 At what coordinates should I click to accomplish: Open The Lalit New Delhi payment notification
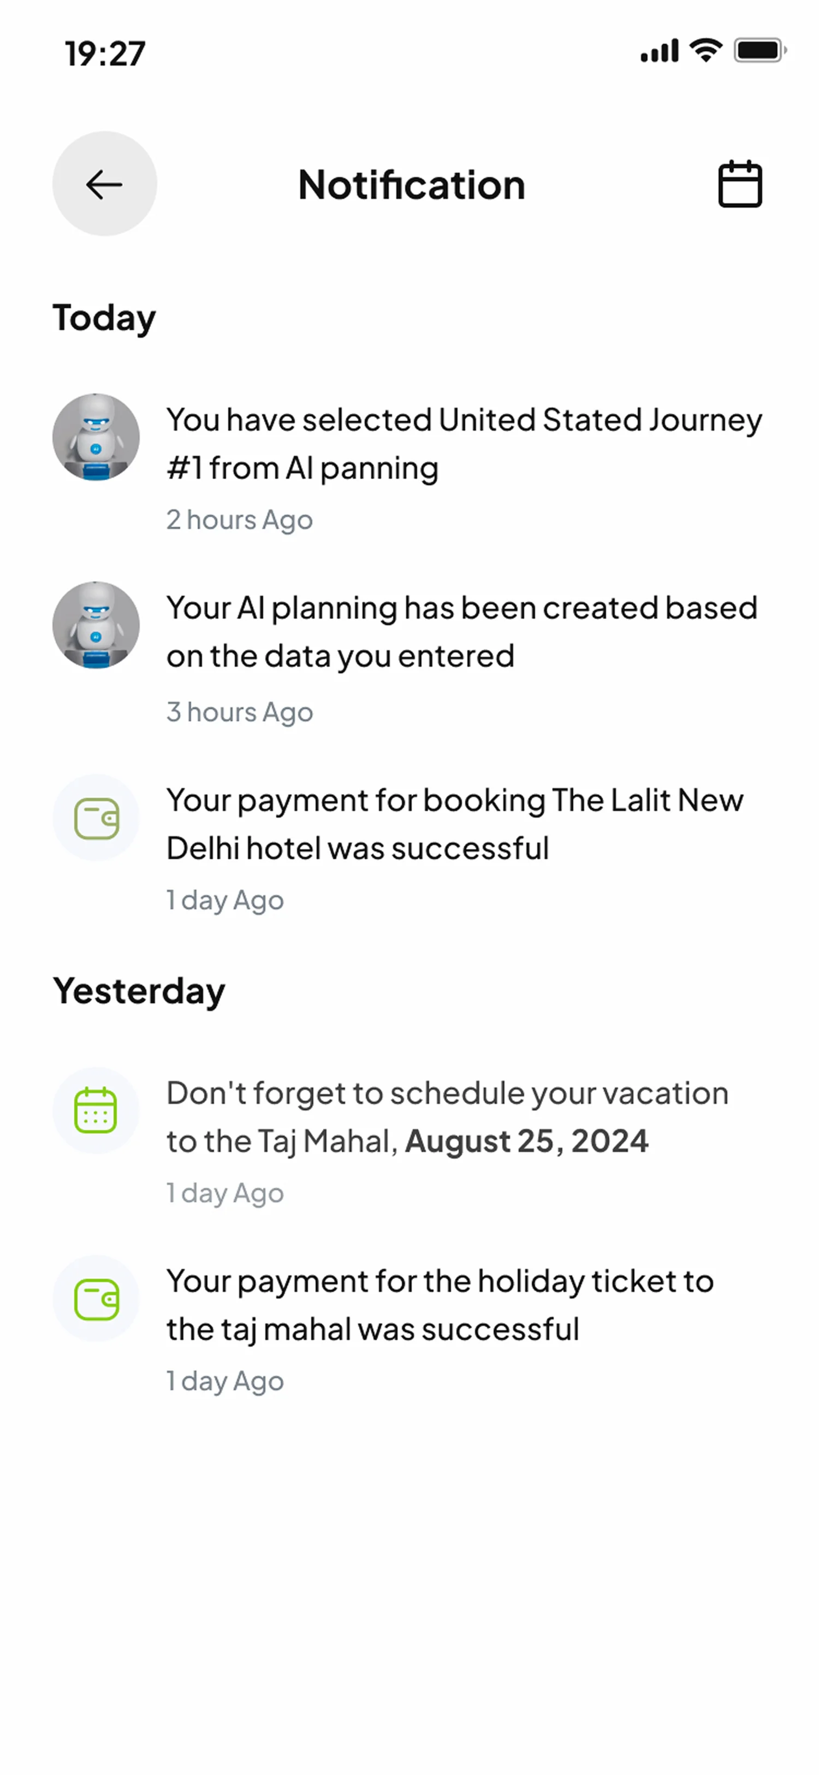click(454, 824)
